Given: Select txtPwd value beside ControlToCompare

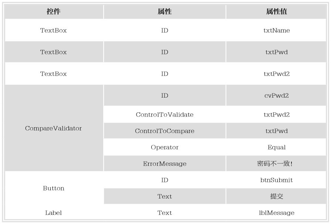Looking at the screenshot, I should (276, 131).
